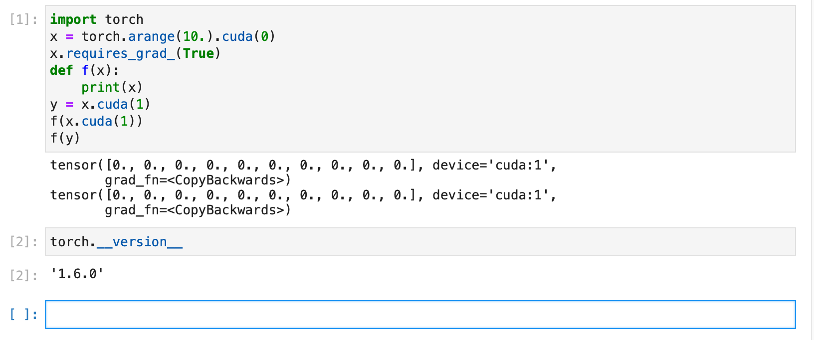Click the [1] prompt of the first cell
Screen dimensions: 814x340
[23, 20]
